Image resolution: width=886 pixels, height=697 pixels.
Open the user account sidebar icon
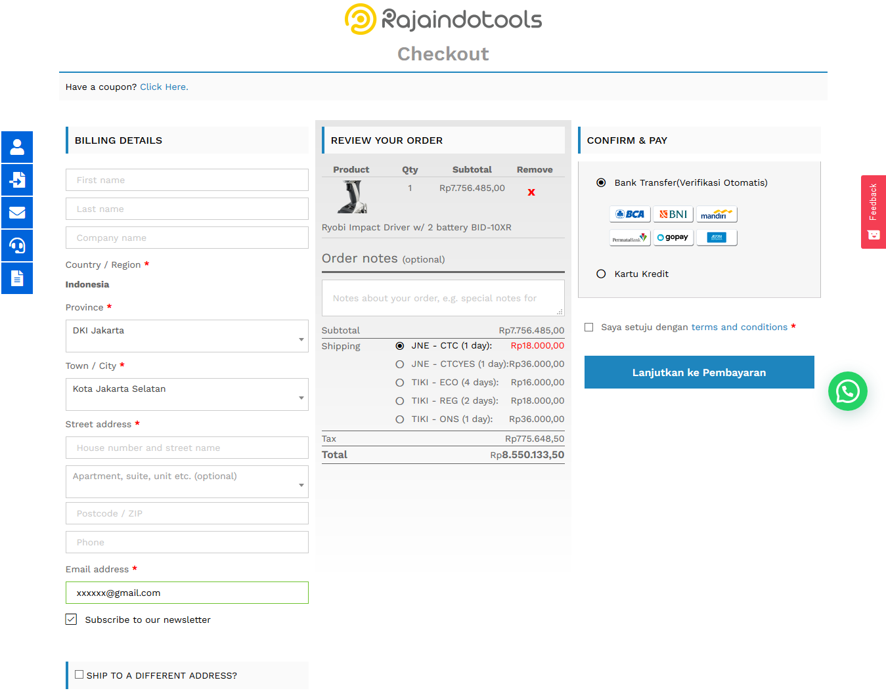(x=17, y=147)
